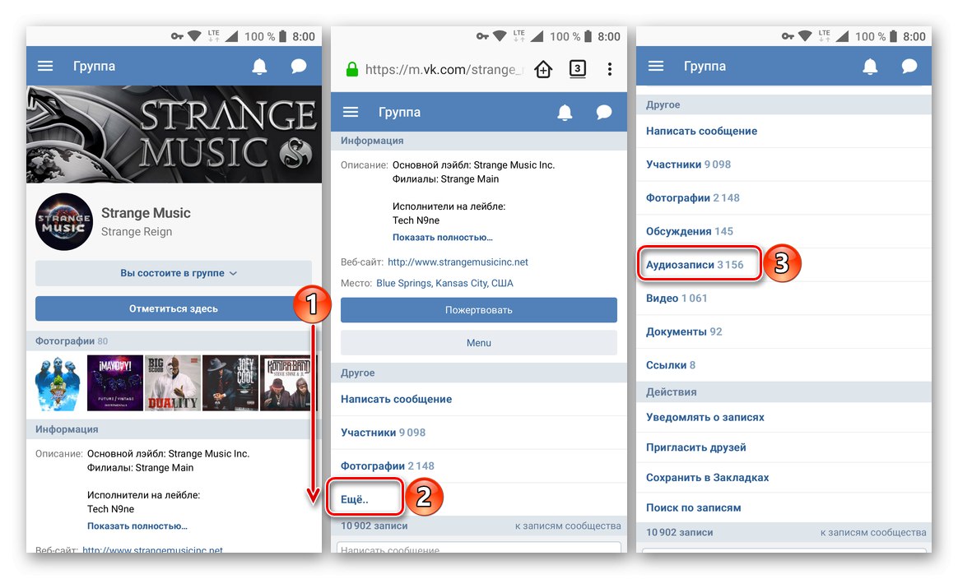
Task: Tap browser home icon in address bar
Action: (x=543, y=69)
